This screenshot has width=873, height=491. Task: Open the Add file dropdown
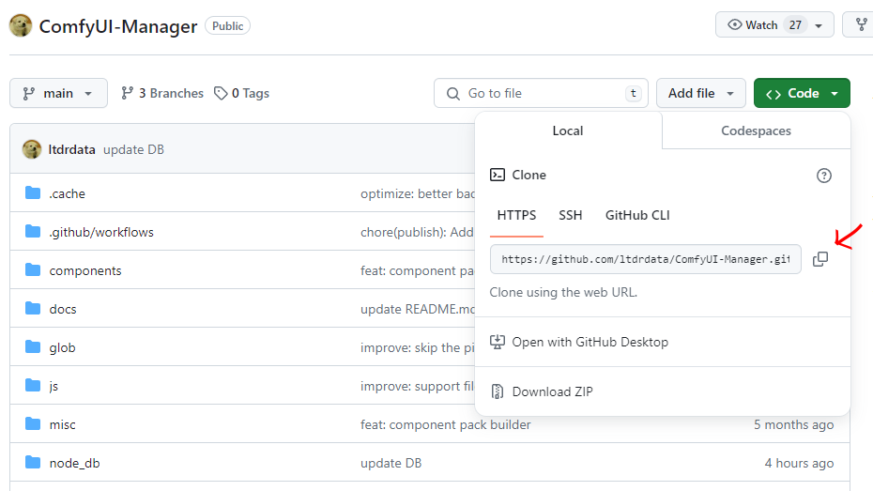[701, 93]
